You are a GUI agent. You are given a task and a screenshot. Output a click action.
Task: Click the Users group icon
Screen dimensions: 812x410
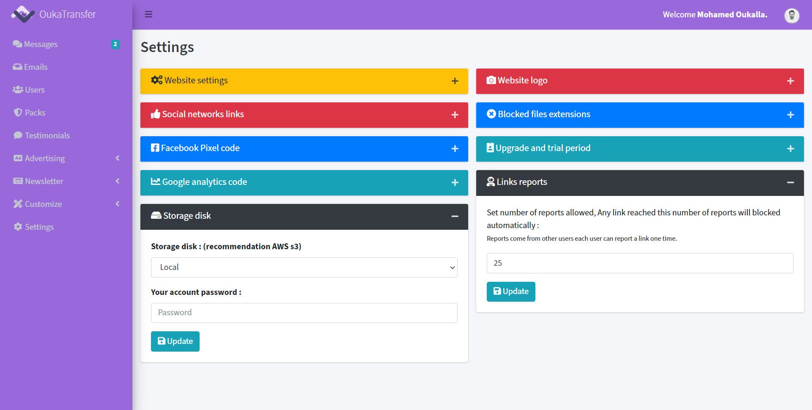click(x=18, y=90)
